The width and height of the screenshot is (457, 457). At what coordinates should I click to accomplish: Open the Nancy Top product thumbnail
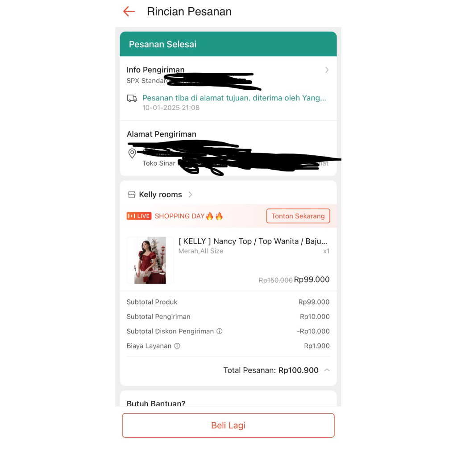[x=150, y=260]
